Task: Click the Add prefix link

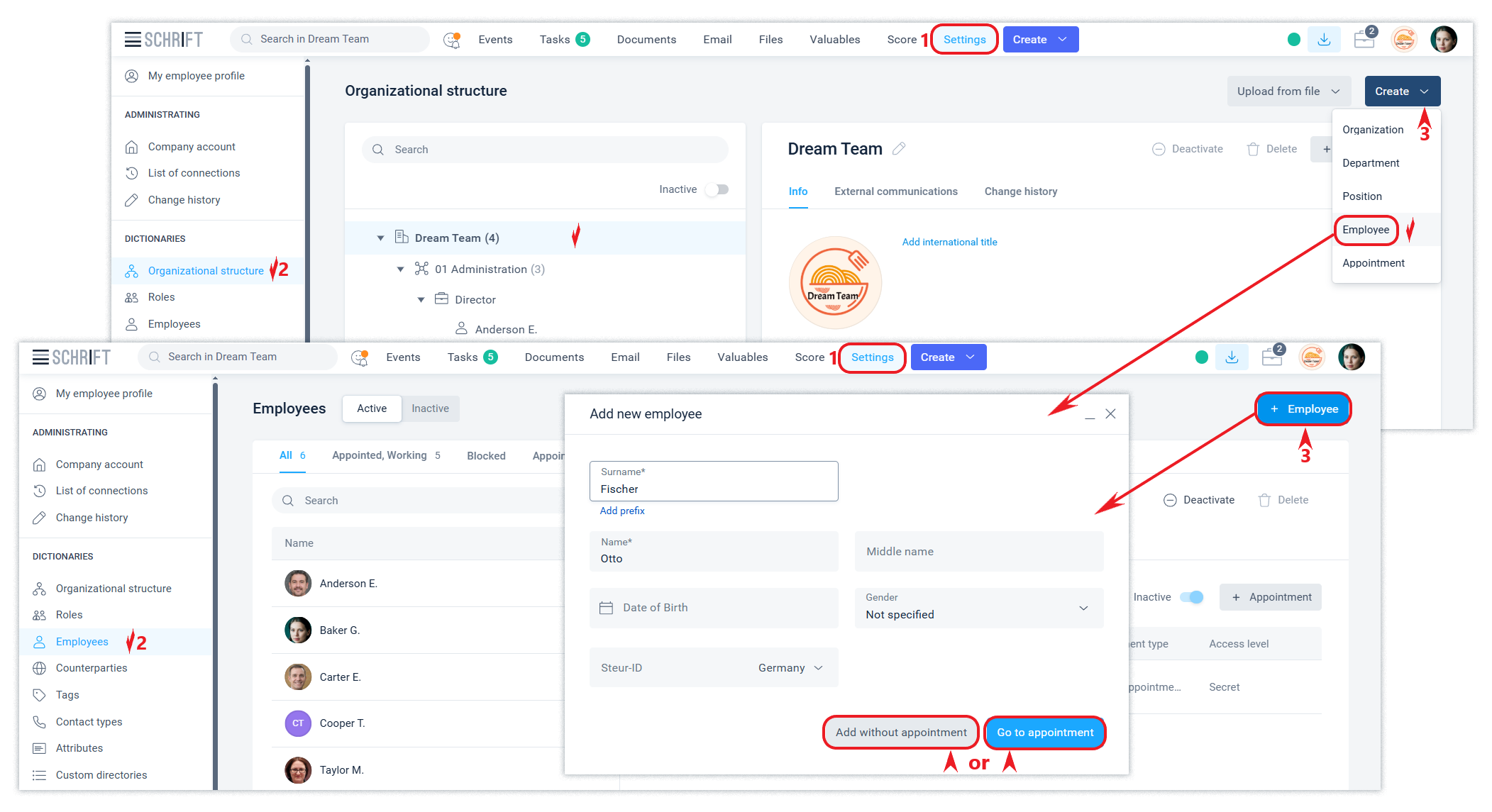Action: pos(622,511)
